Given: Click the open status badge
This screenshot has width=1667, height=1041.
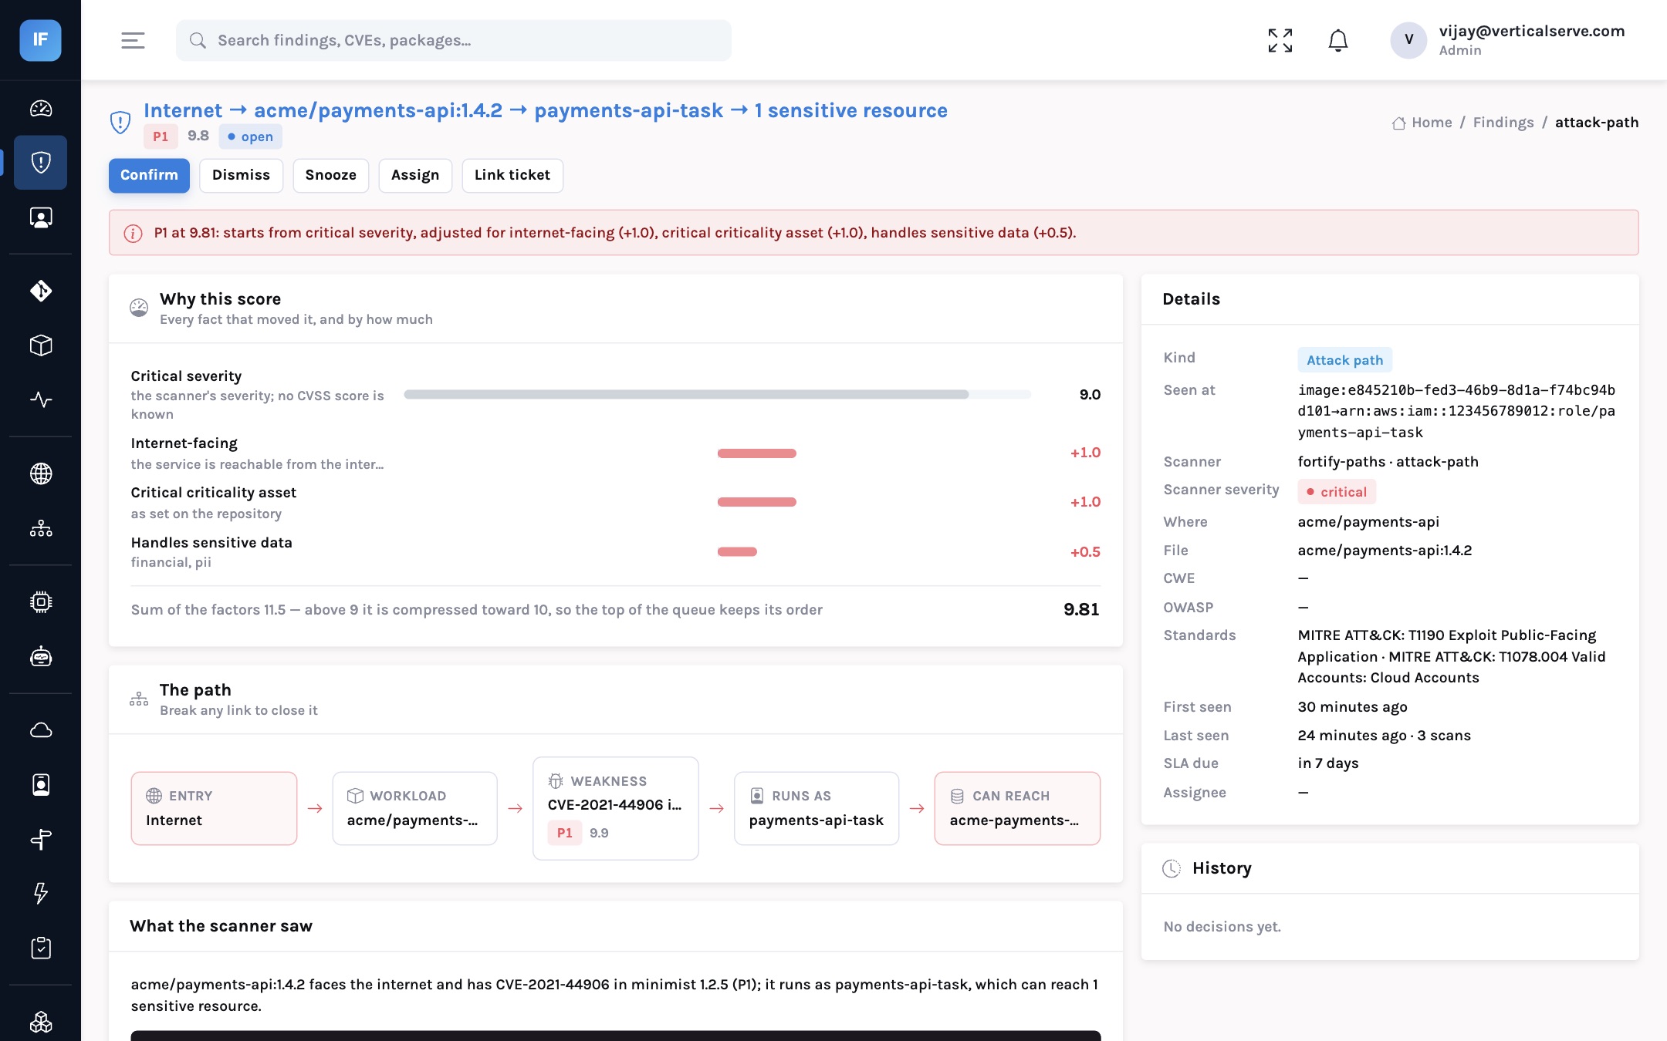Looking at the screenshot, I should (x=250, y=136).
